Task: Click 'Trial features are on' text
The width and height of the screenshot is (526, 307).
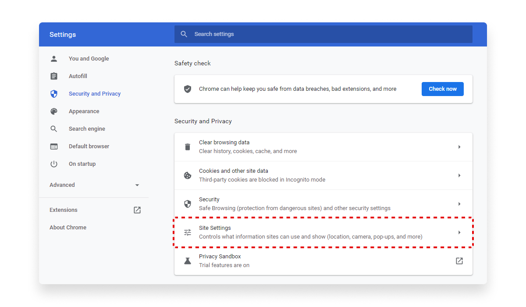Action: click(224, 265)
